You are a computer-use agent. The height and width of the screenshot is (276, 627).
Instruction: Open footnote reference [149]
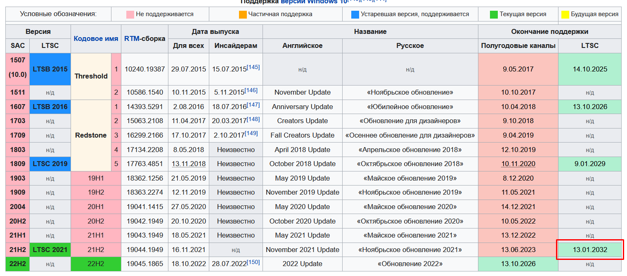[x=251, y=133]
